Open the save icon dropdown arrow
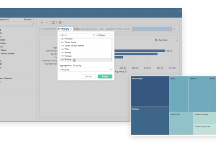 point(57,23)
